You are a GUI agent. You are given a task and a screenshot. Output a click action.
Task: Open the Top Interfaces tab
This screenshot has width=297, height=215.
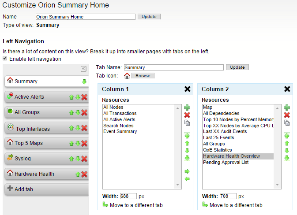[47, 128]
